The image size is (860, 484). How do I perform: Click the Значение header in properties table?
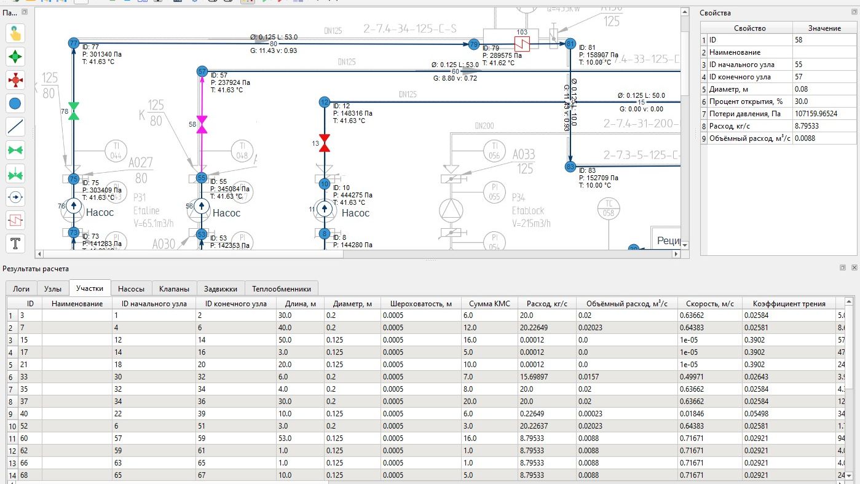[x=824, y=28]
